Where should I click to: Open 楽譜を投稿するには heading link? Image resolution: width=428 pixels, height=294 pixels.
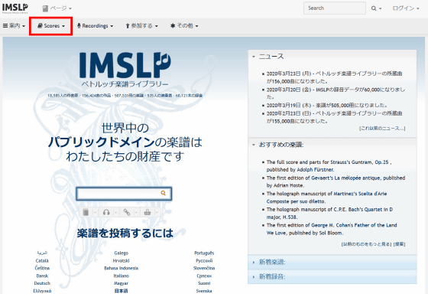[125, 234]
